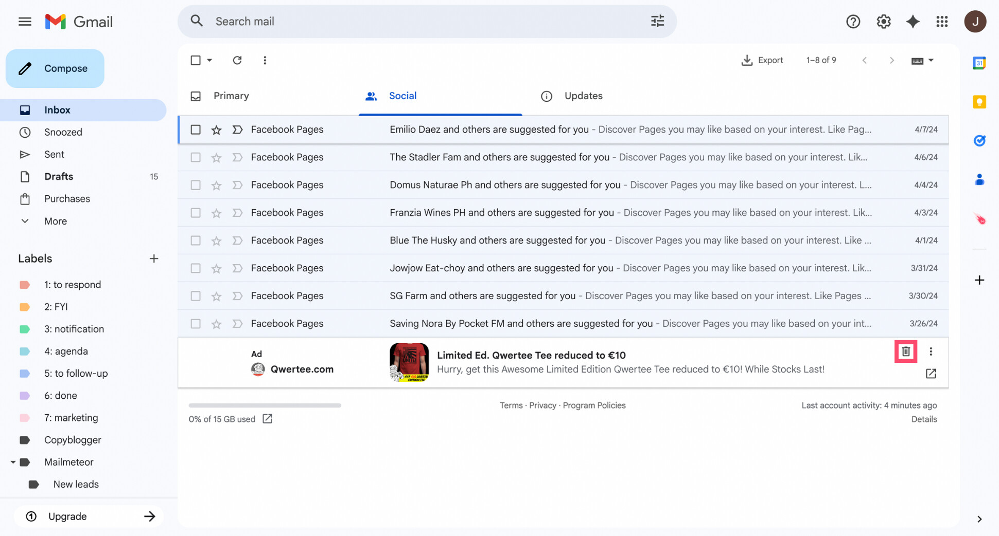Click the Upgrade button
Viewport: 999px width, 536px height.
(x=67, y=516)
